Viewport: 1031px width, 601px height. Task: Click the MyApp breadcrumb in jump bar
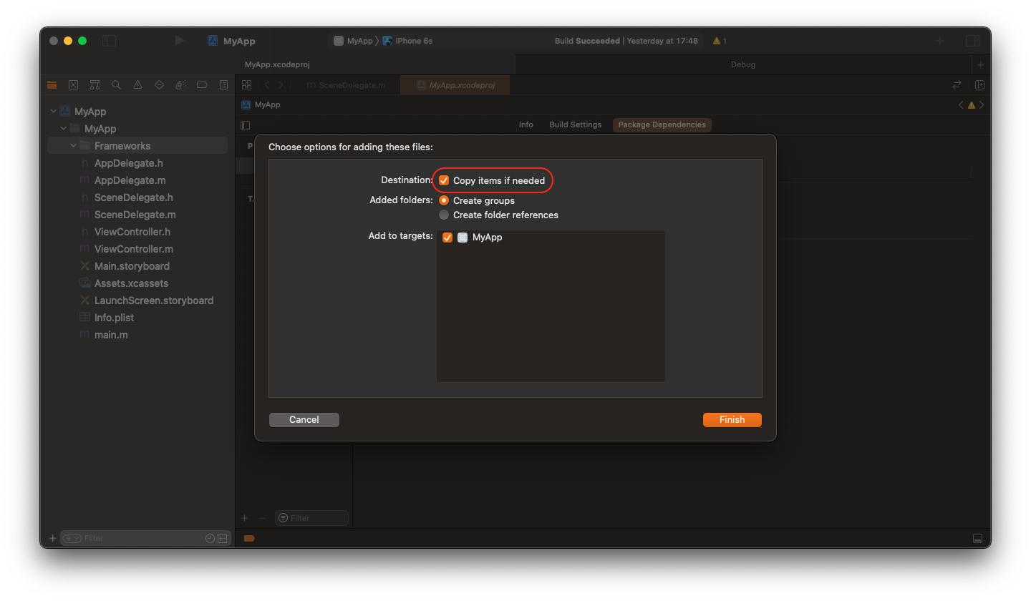click(x=261, y=104)
